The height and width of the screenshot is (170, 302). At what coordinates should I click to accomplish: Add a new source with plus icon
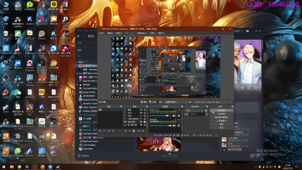(x=125, y=131)
